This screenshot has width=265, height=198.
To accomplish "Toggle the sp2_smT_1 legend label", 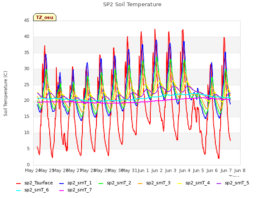I will [x=79, y=183].
